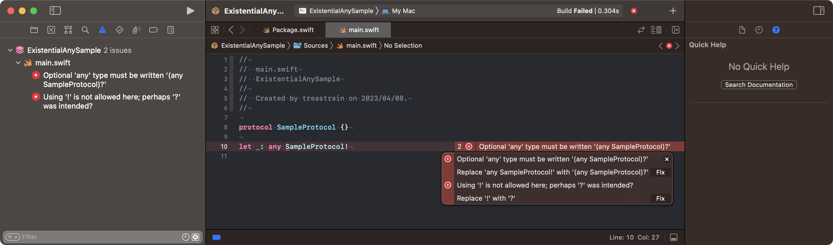Go back in editor history
Image resolution: width=833 pixels, height=245 pixels.
(231, 30)
